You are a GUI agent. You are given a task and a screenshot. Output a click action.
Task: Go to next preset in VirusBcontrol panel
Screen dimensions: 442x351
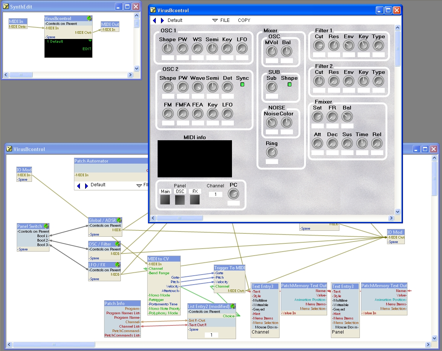162,20
